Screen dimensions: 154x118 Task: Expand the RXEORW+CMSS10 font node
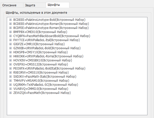pyautogui.click(x=10, y=73)
